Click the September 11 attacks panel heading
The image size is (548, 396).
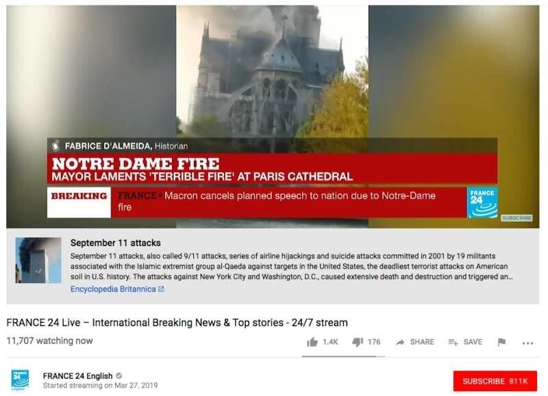[x=116, y=243]
